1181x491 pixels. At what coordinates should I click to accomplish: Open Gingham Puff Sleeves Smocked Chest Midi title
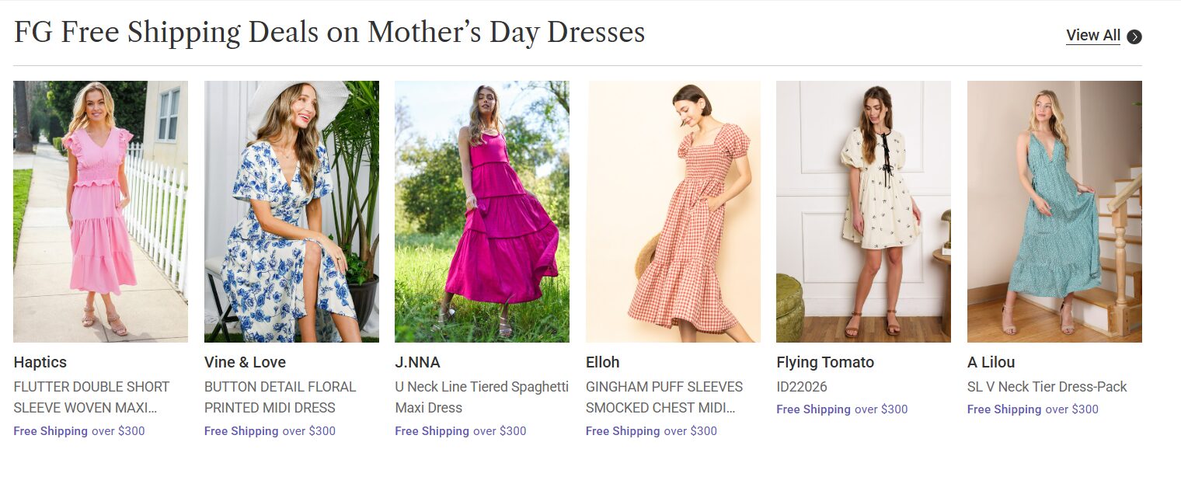[664, 397]
